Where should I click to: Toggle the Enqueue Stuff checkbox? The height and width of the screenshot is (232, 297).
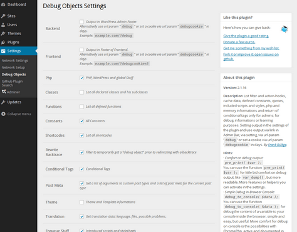pos(81,230)
